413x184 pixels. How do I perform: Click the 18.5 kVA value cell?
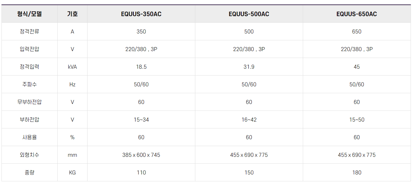(141, 67)
